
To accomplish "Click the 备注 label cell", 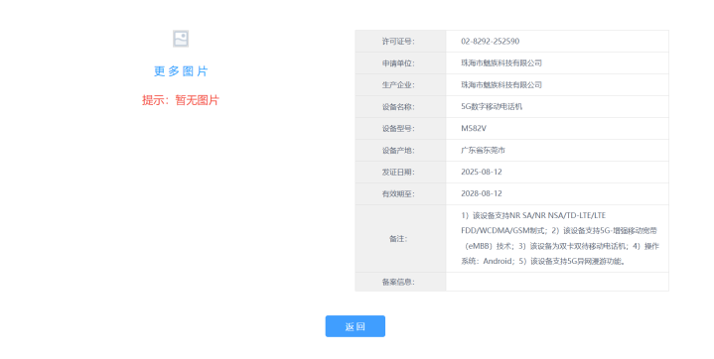I will point(400,239).
